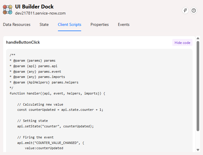This screenshot has width=203, height=155.
Task: Place cursor on function handler line
Action: click(x=57, y=93)
